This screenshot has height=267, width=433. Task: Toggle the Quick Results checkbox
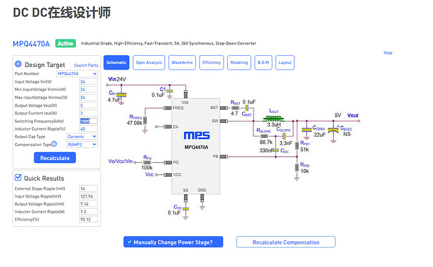click(18, 177)
